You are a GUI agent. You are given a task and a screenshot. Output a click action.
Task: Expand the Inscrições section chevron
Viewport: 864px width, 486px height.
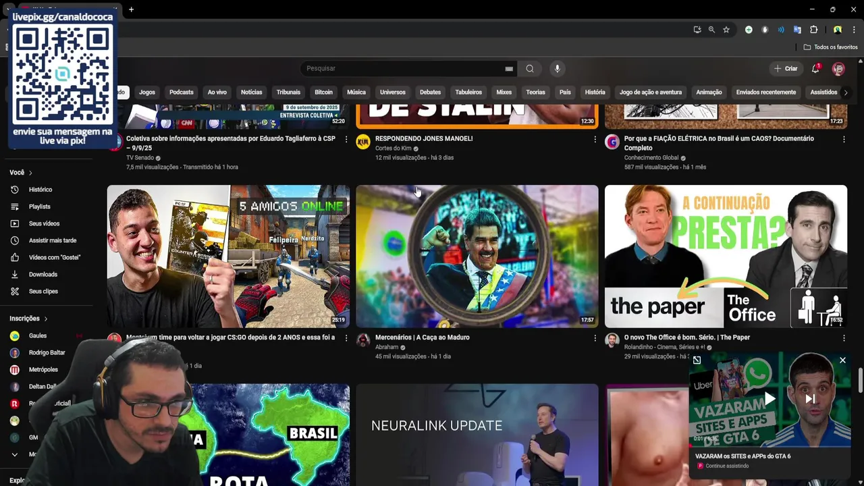46,319
